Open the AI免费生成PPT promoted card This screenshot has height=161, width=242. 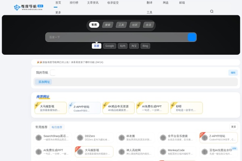[152, 108]
